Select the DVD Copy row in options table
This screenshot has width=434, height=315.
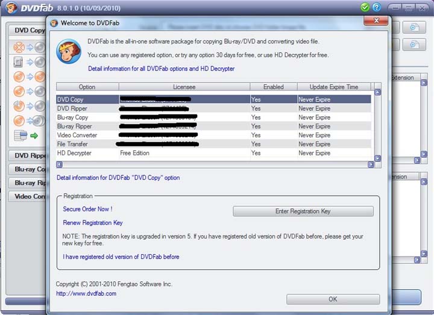213,99
